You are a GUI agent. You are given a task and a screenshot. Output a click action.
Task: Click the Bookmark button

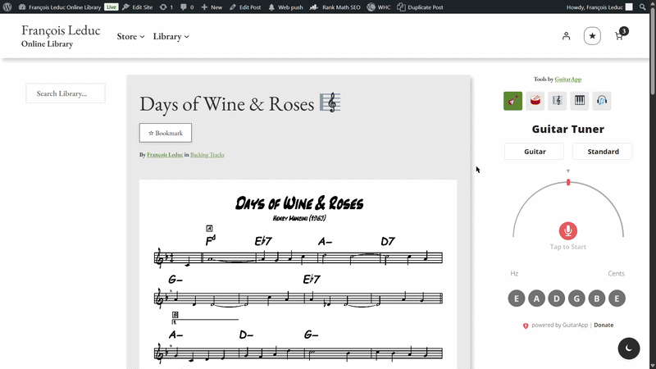[166, 133]
